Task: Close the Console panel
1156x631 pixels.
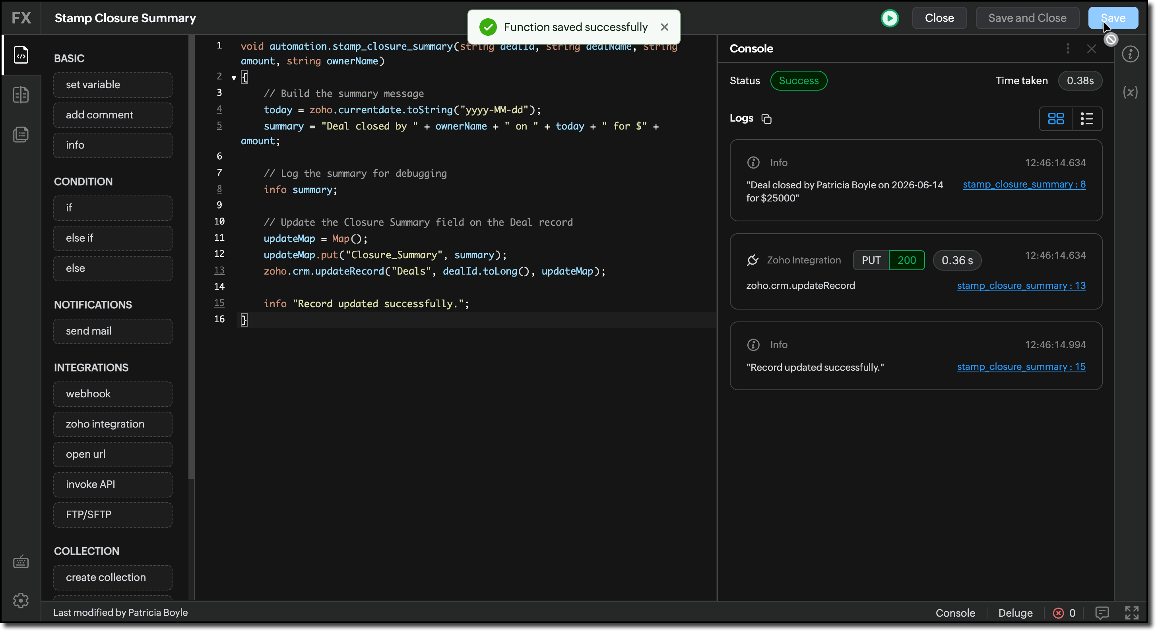Action: [x=1091, y=48]
